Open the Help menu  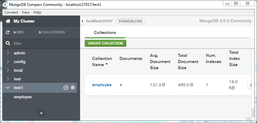(37, 12)
